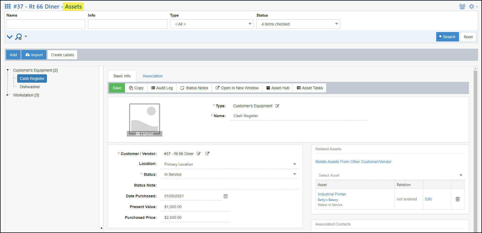
Task: Open the Status filter dropdown
Action: pos(298,24)
